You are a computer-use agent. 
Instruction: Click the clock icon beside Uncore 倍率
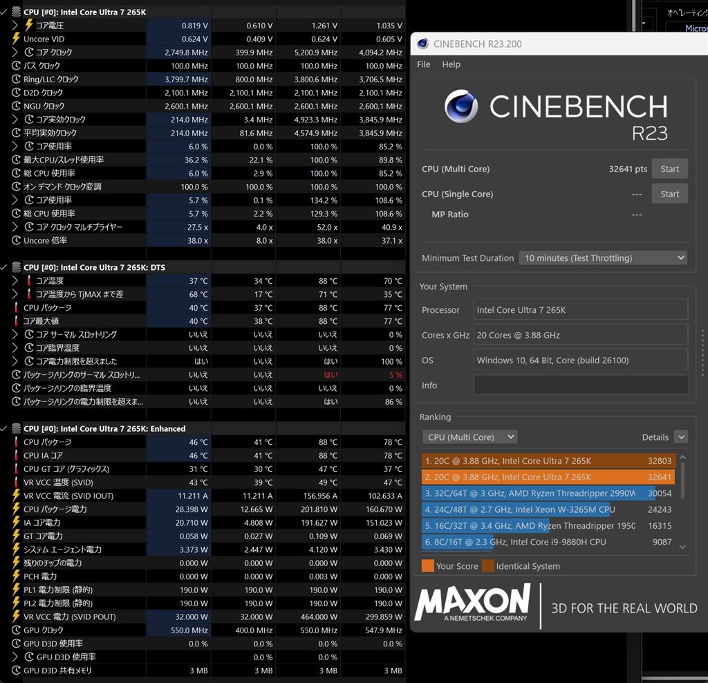[x=16, y=240]
